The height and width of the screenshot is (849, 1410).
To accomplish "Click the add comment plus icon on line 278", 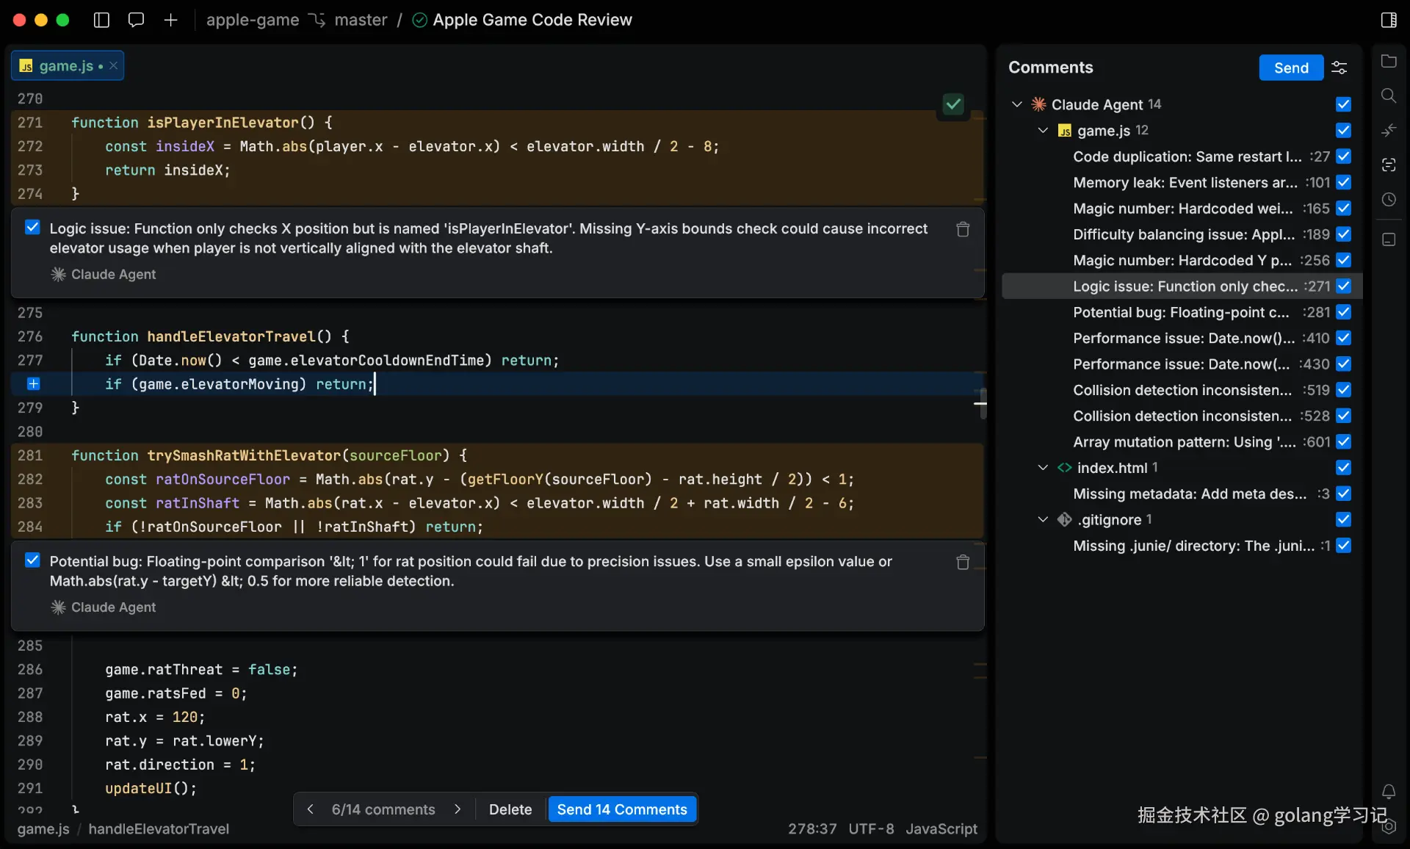I will pos(33,383).
